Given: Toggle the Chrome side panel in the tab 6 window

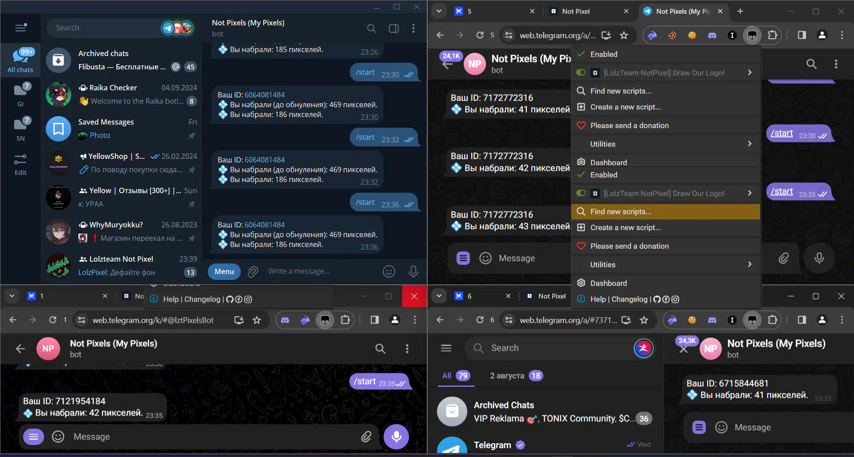Looking at the screenshot, I should click(802, 320).
